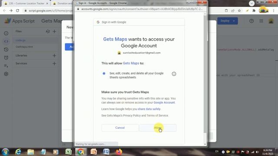The image size is (278, 156).
Task: Open the Google apps grid icon
Action: pos(261,21)
